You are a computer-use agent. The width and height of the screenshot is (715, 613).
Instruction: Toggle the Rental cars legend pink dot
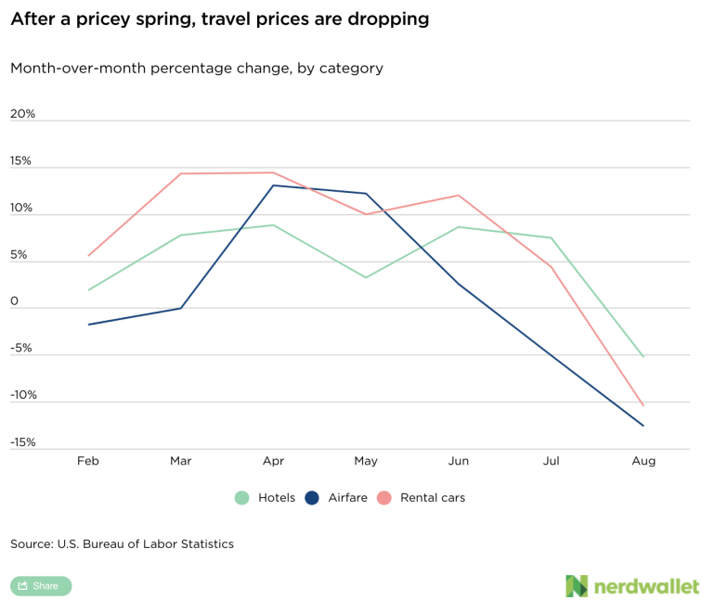pos(384,498)
